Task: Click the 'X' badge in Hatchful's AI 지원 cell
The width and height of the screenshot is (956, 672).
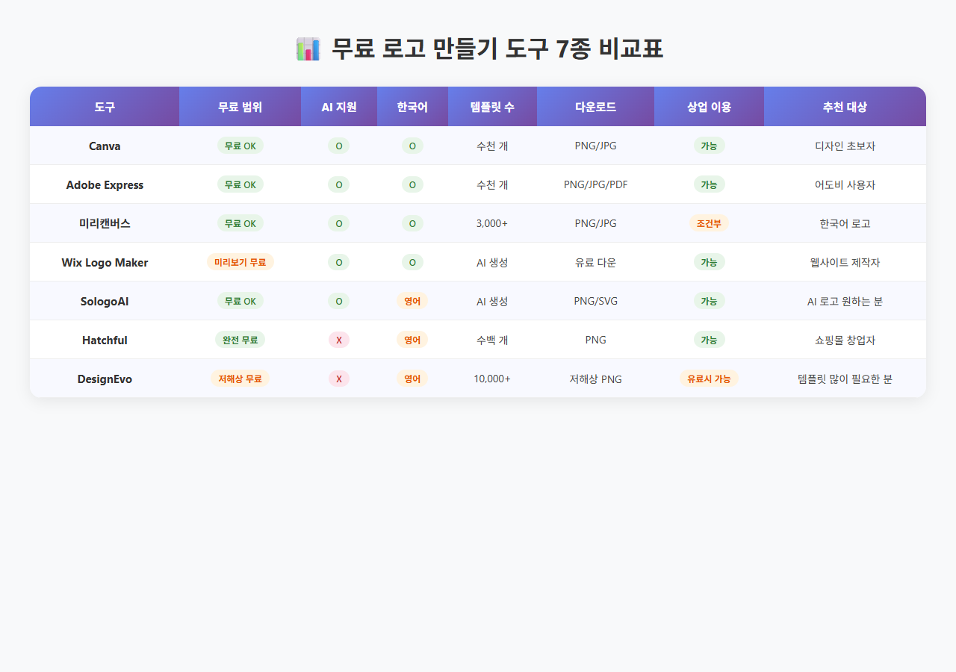Action: pos(338,340)
